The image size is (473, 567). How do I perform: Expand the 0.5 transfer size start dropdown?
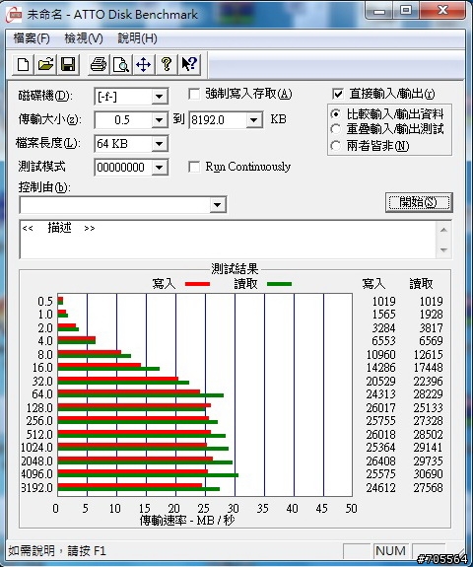159,119
